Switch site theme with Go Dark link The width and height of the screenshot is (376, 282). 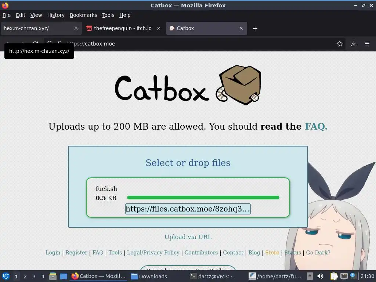pyautogui.click(x=318, y=253)
